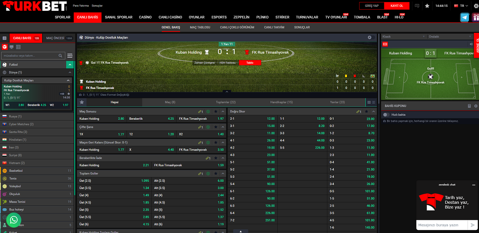This screenshot has width=479, height=233.
Task: Open the gift box promotions icon
Action: tap(475, 17)
